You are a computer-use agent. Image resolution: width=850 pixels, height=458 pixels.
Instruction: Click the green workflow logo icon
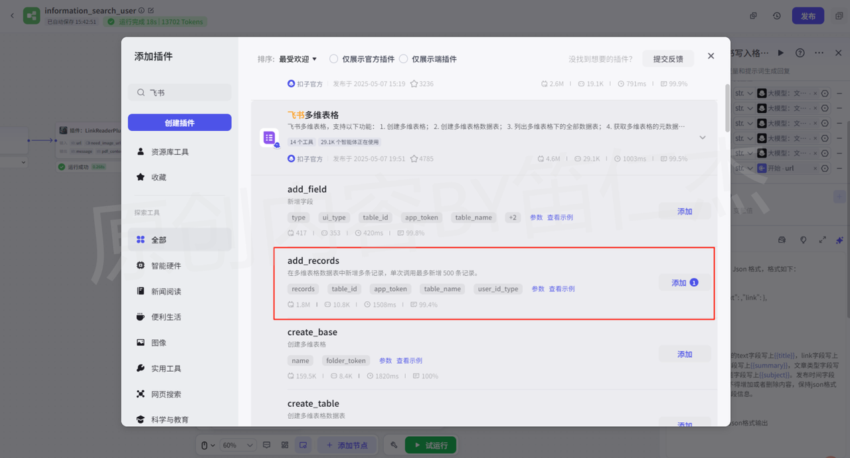click(x=31, y=15)
